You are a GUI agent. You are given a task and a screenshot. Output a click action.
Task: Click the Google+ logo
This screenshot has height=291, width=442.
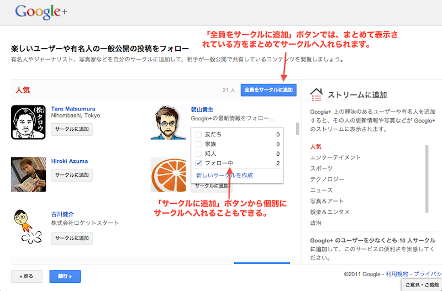[x=41, y=12]
